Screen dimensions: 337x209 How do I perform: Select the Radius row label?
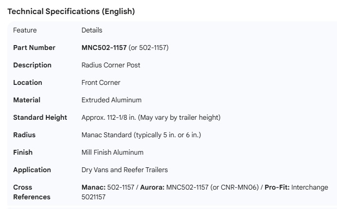click(x=24, y=135)
